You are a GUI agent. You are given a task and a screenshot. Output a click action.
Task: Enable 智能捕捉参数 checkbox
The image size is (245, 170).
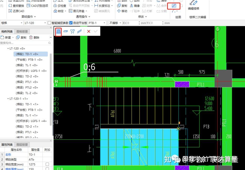click(x=49, y=23)
